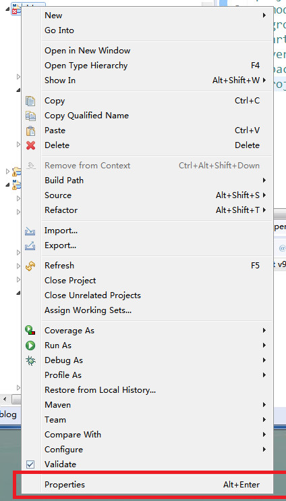Click the Debug As bug icon
Image resolution: width=286 pixels, height=501 pixels.
click(30, 360)
